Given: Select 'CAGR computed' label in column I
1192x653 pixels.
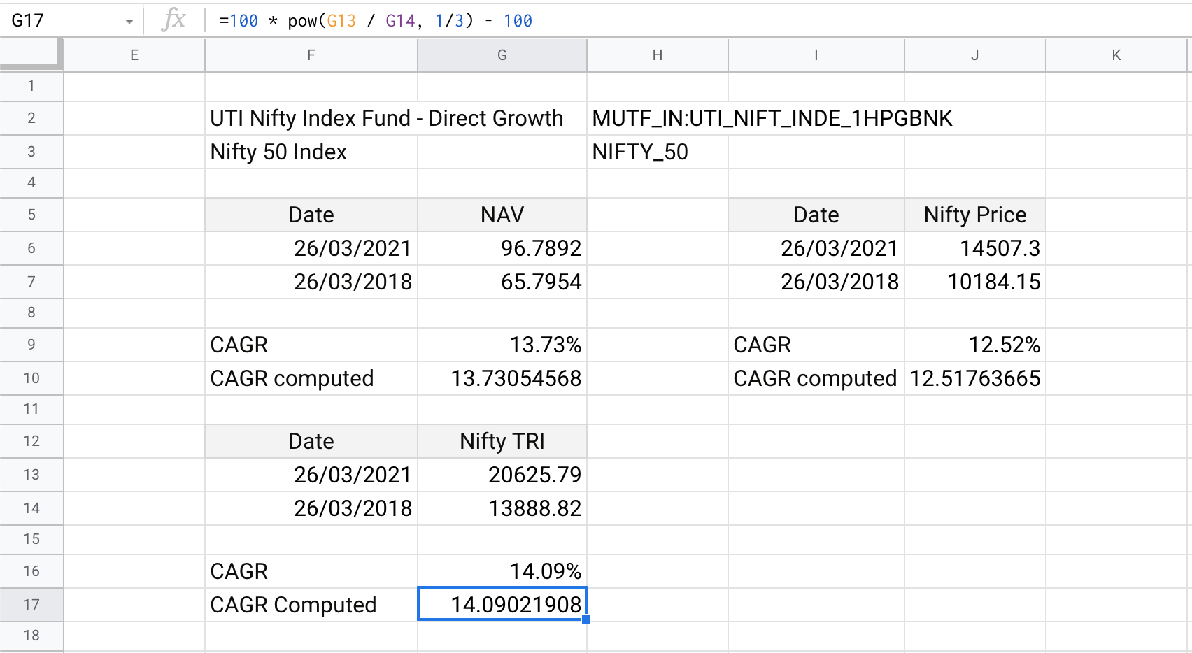Looking at the screenshot, I should pyautogui.click(x=816, y=378).
